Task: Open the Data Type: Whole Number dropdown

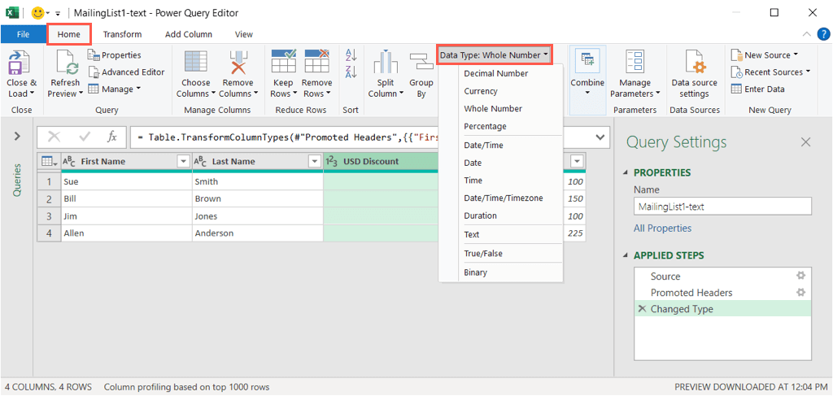Action: 494,54
